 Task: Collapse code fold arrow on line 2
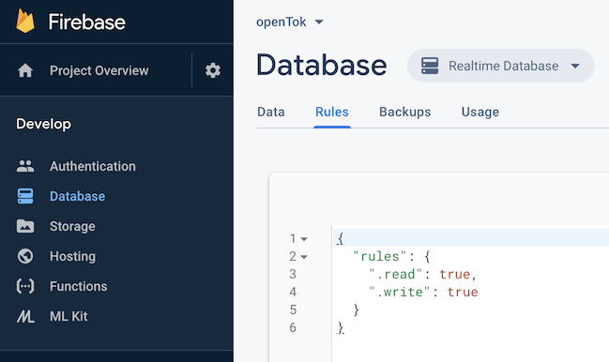pos(304,257)
